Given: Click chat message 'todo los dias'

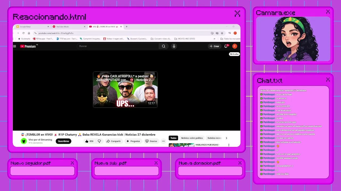Looking at the screenshot, I should (282, 174).
